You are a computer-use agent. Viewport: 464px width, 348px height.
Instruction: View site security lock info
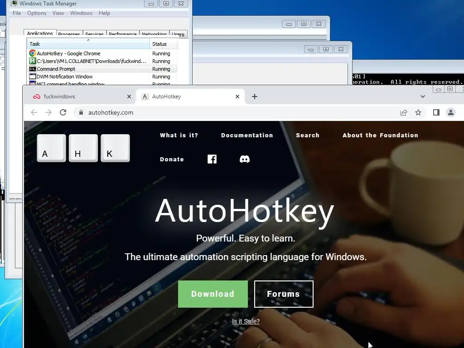pos(81,112)
